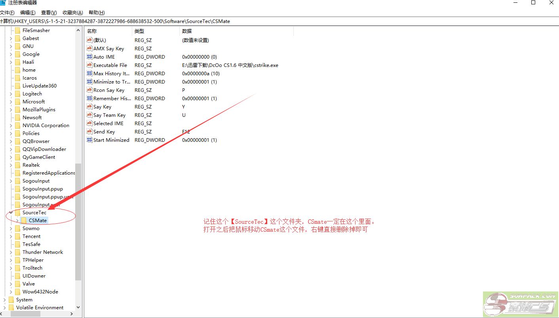
Task: Open the 查看(V) menu
Action: pos(49,13)
